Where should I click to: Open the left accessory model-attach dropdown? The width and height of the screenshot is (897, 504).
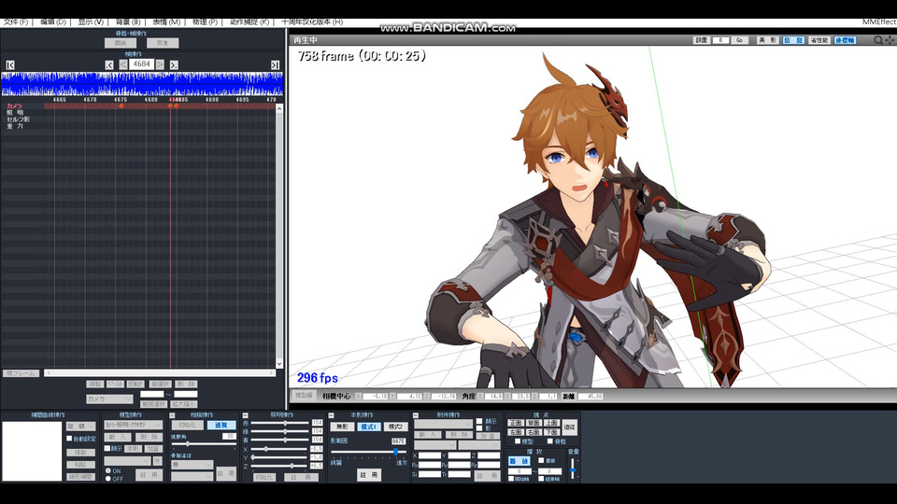pyautogui.click(x=434, y=445)
